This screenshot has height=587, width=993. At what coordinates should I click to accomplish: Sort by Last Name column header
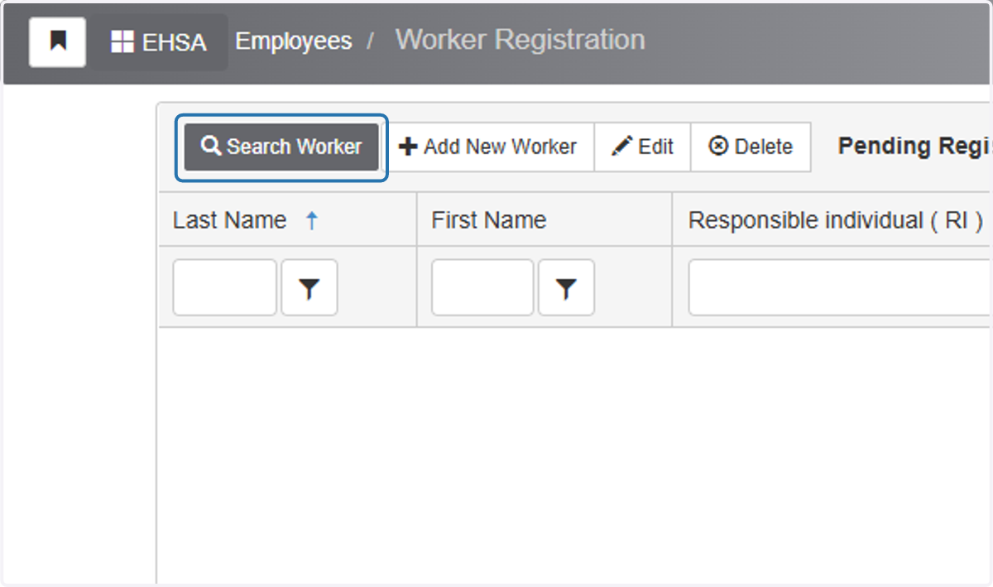229,220
